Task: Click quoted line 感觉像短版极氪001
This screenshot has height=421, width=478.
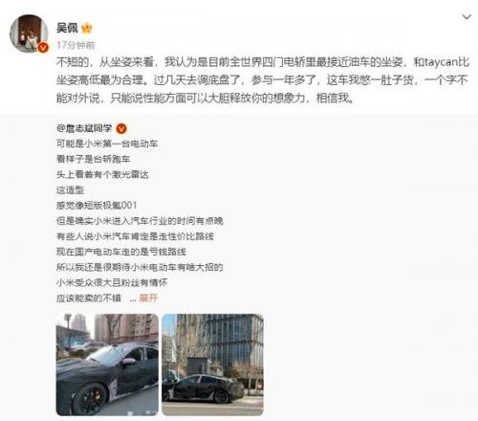Action: point(97,206)
